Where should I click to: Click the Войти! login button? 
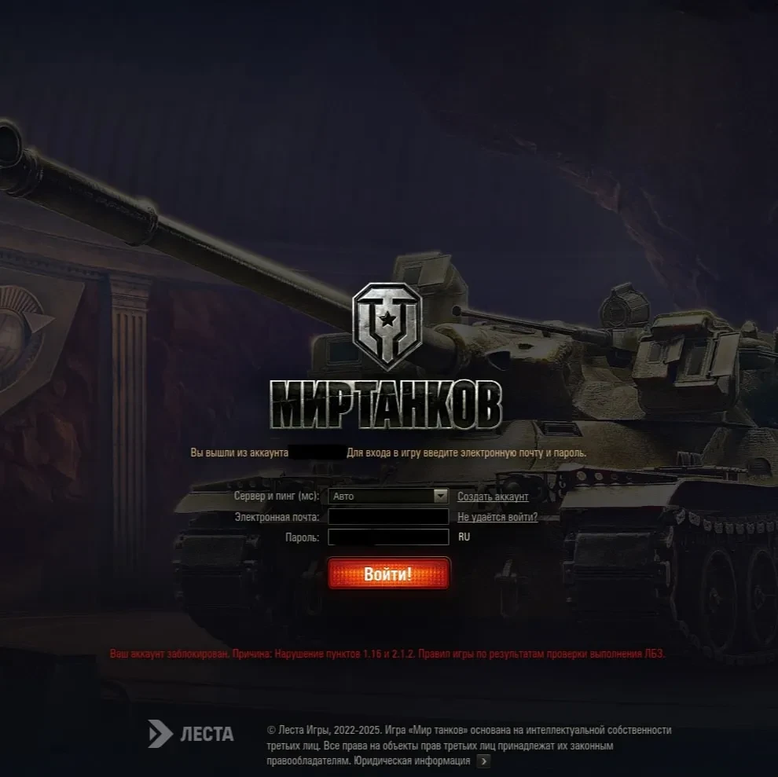pos(389,574)
